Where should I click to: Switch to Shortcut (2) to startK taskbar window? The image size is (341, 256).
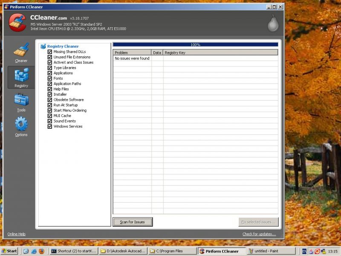tap(74, 251)
